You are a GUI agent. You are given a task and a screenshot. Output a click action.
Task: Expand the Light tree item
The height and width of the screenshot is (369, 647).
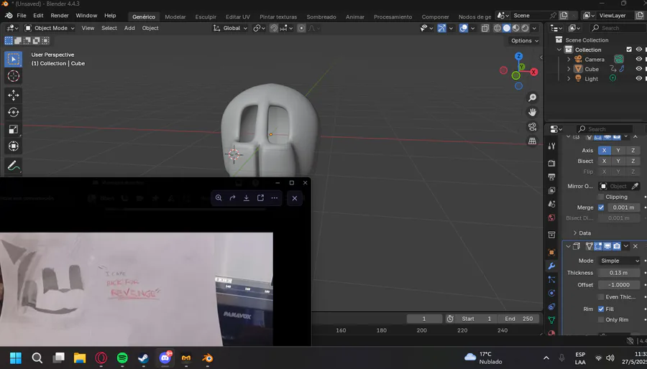click(x=569, y=78)
